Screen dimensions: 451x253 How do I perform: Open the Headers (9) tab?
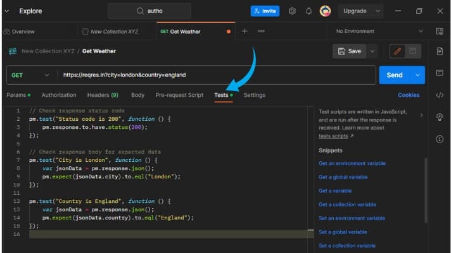pyautogui.click(x=103, y=95)
